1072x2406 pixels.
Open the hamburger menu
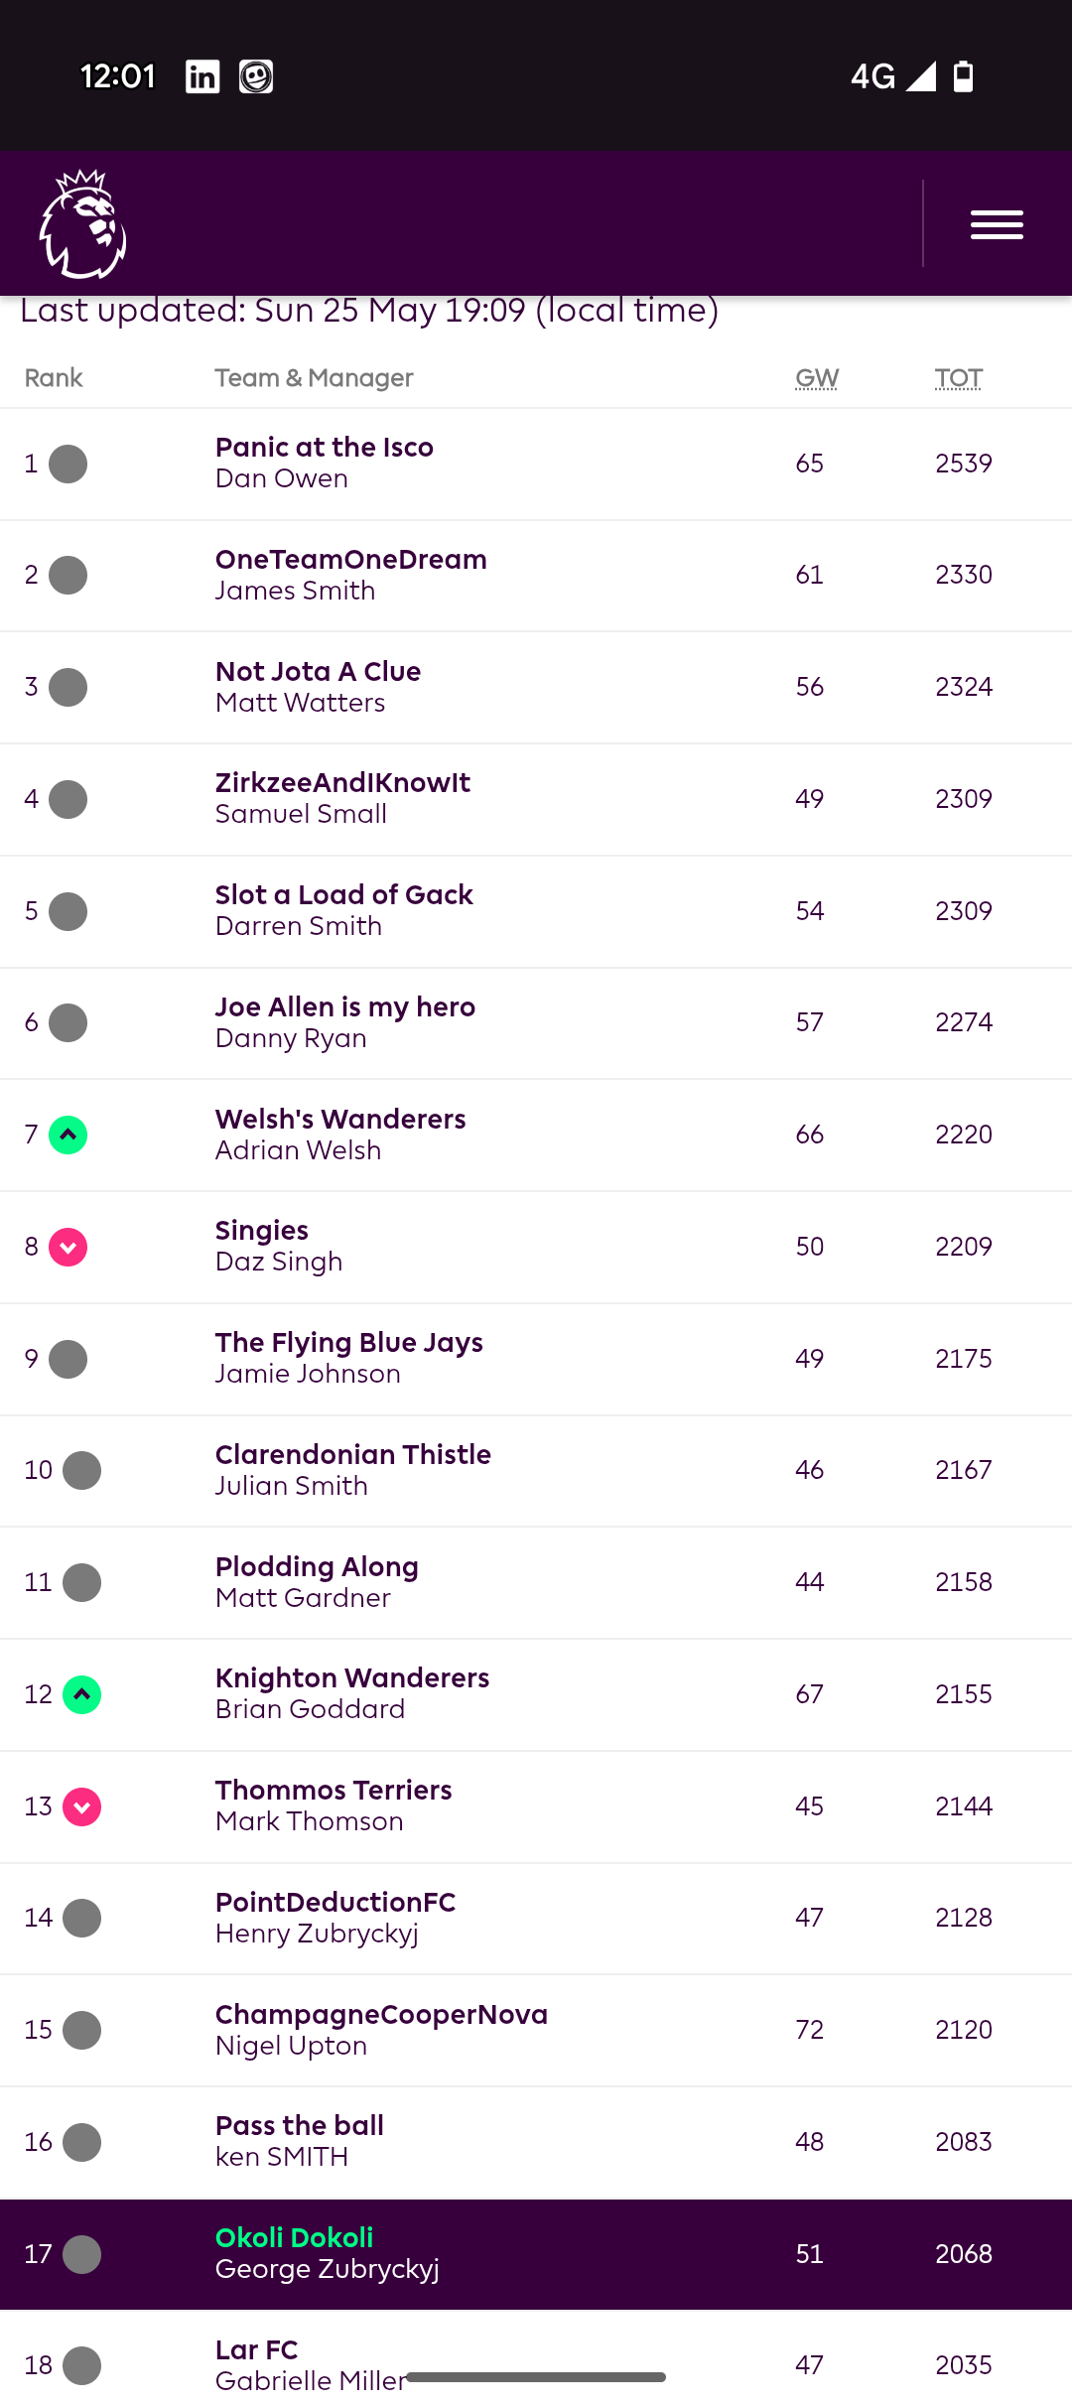[997, 225]
